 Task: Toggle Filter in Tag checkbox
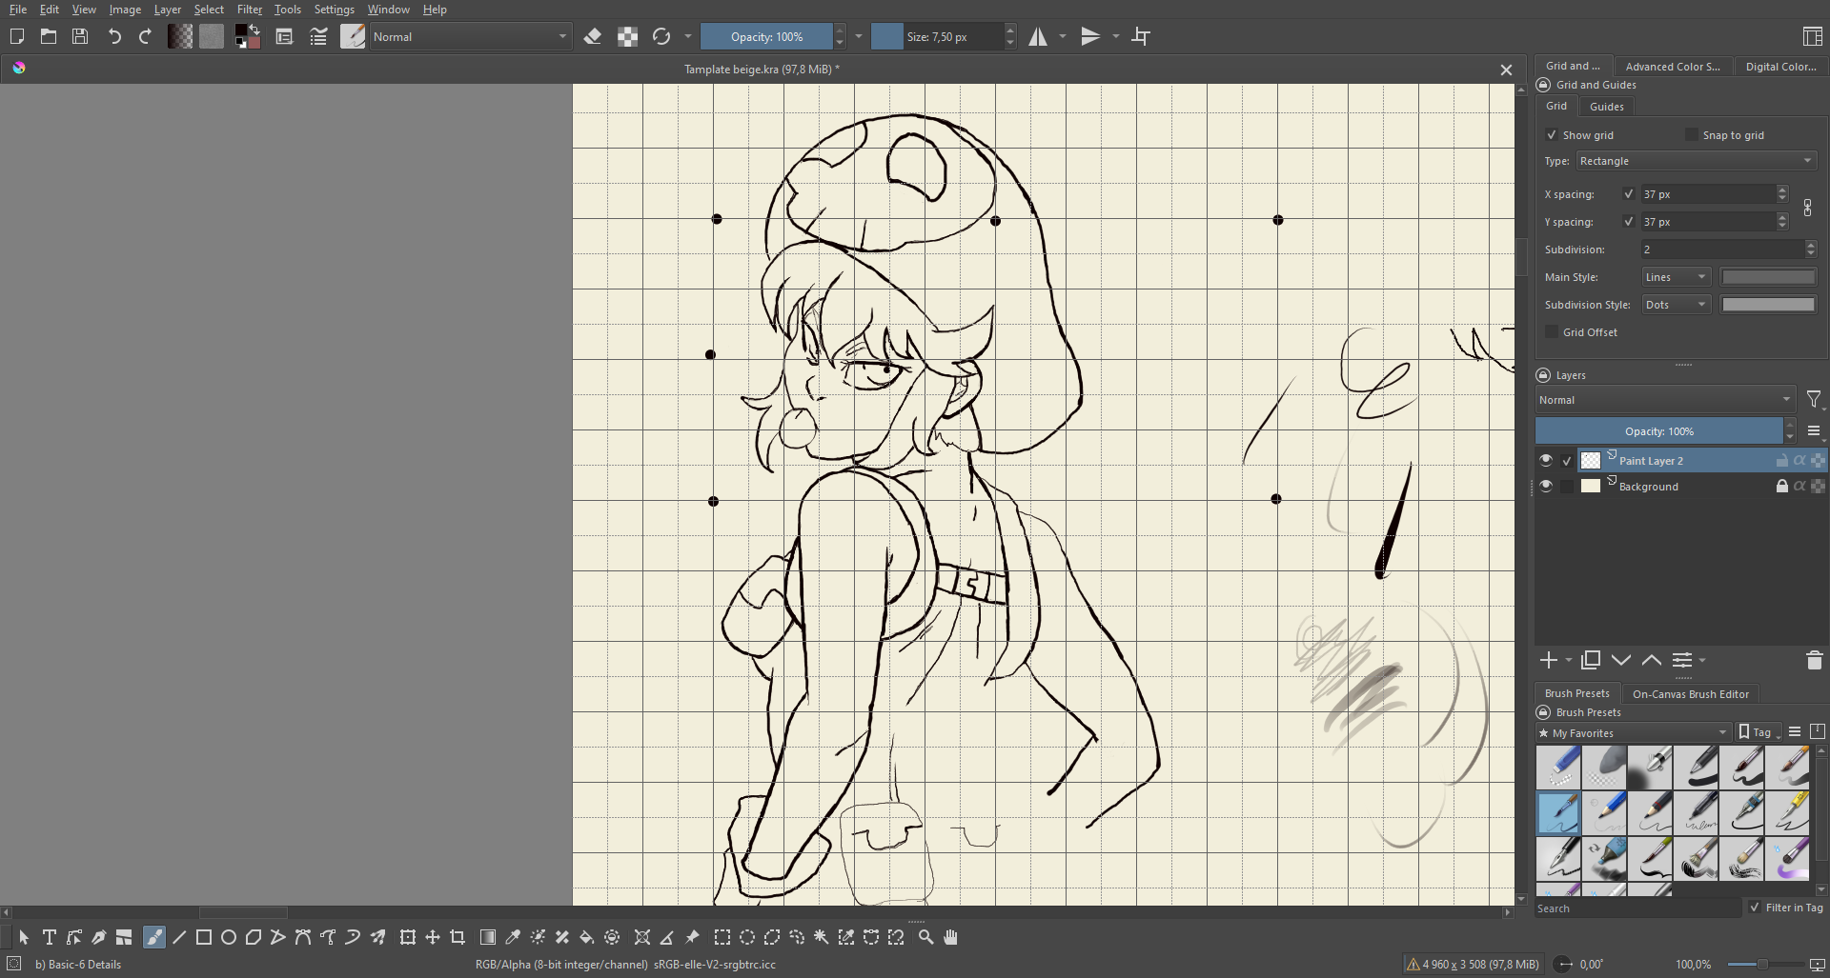point(1755,908)
